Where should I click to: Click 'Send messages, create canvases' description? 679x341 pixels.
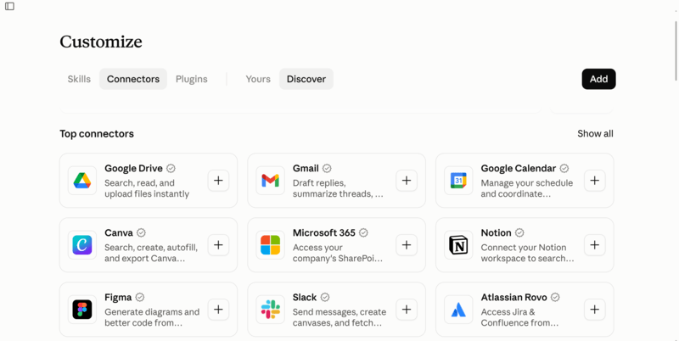coord(339,317)
